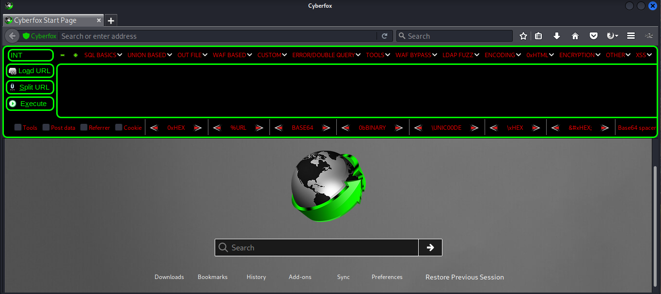
Task: Decode &#xHEX; with left arrow
Action: (555, 128)
